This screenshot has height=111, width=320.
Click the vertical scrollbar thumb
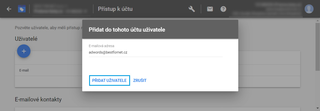pos(318,47)
